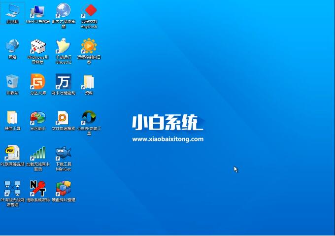The image size is (335, 236).
Task: Launch 远程控制 AnyDesk shortcut
Action: tap(89, 11)
